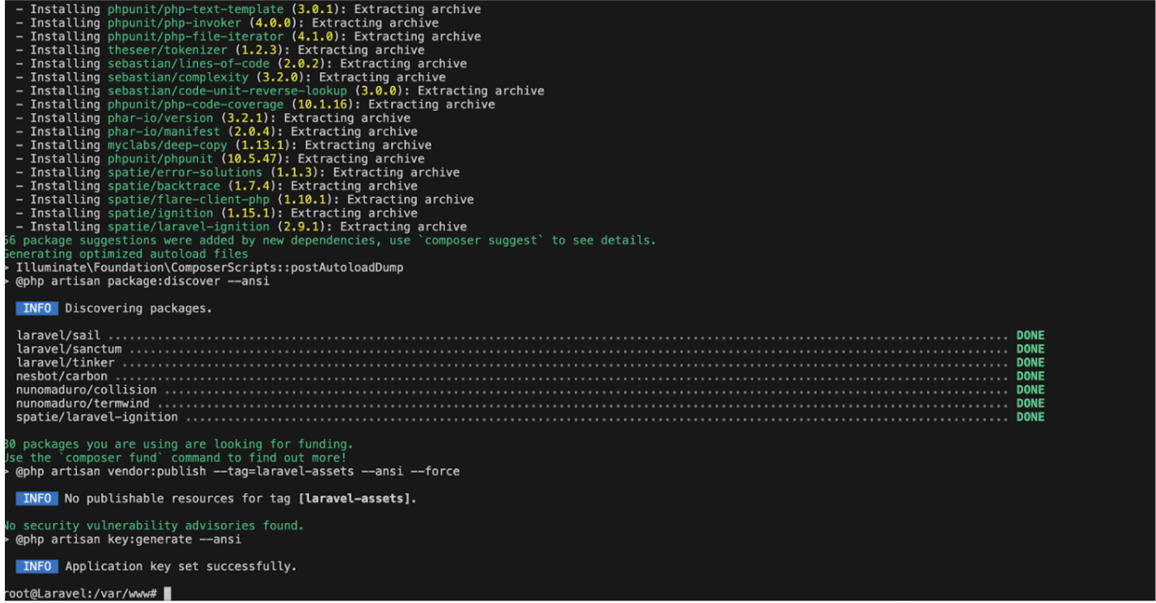Screen dimensions: 1156x603
Task: Click the 'composer fund' command hint line
Action: [x=174, y=458]
